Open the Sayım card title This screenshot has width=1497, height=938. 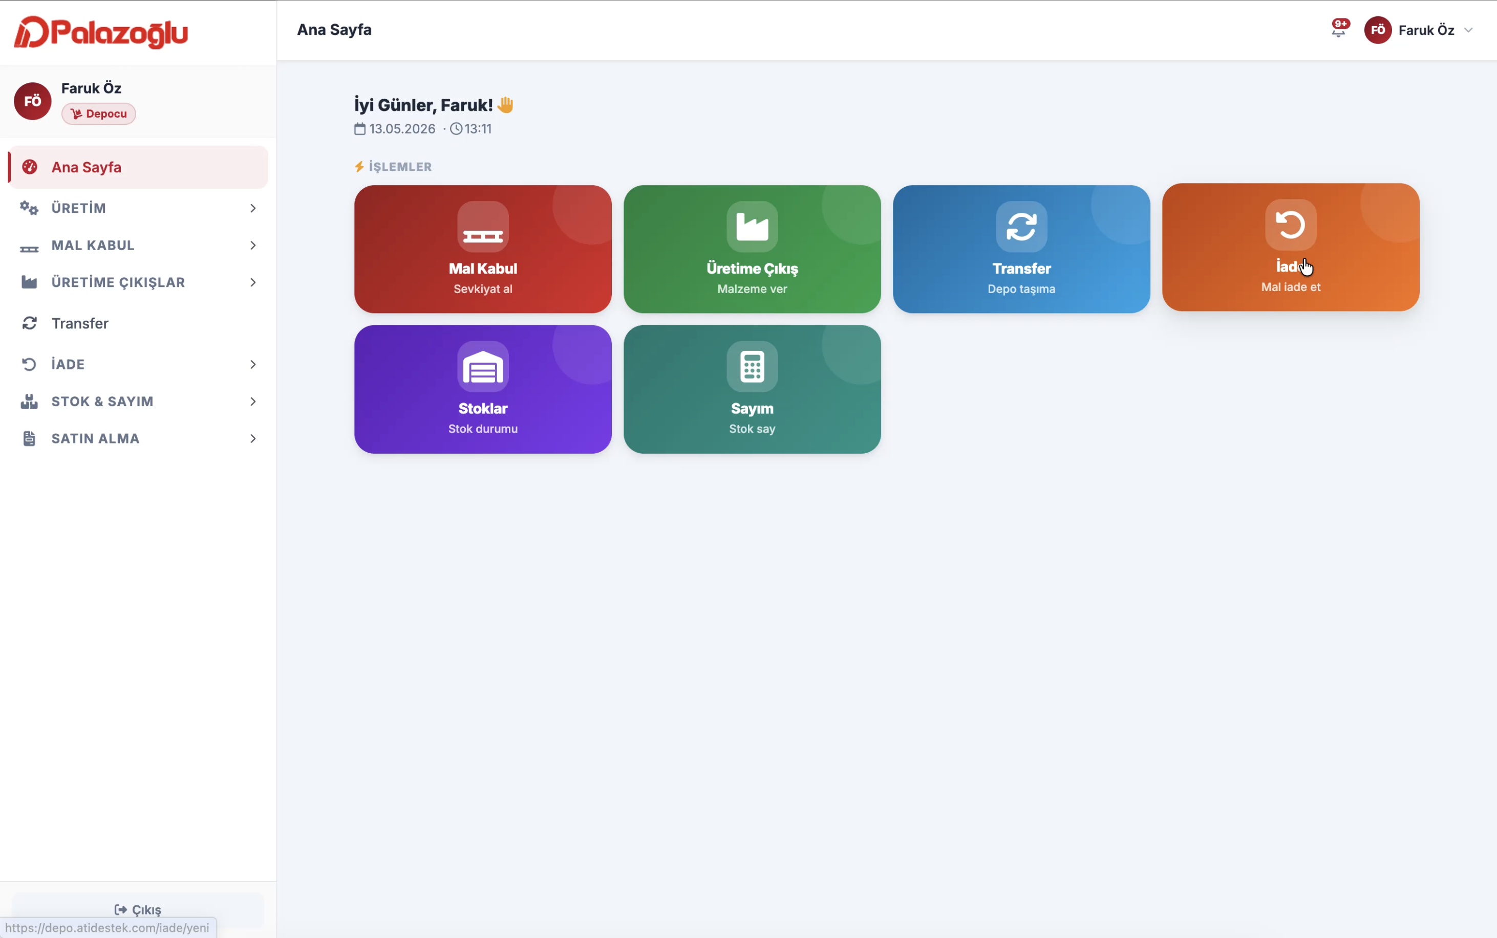coord(753,408)
